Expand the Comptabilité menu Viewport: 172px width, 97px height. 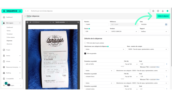[20, 79]
